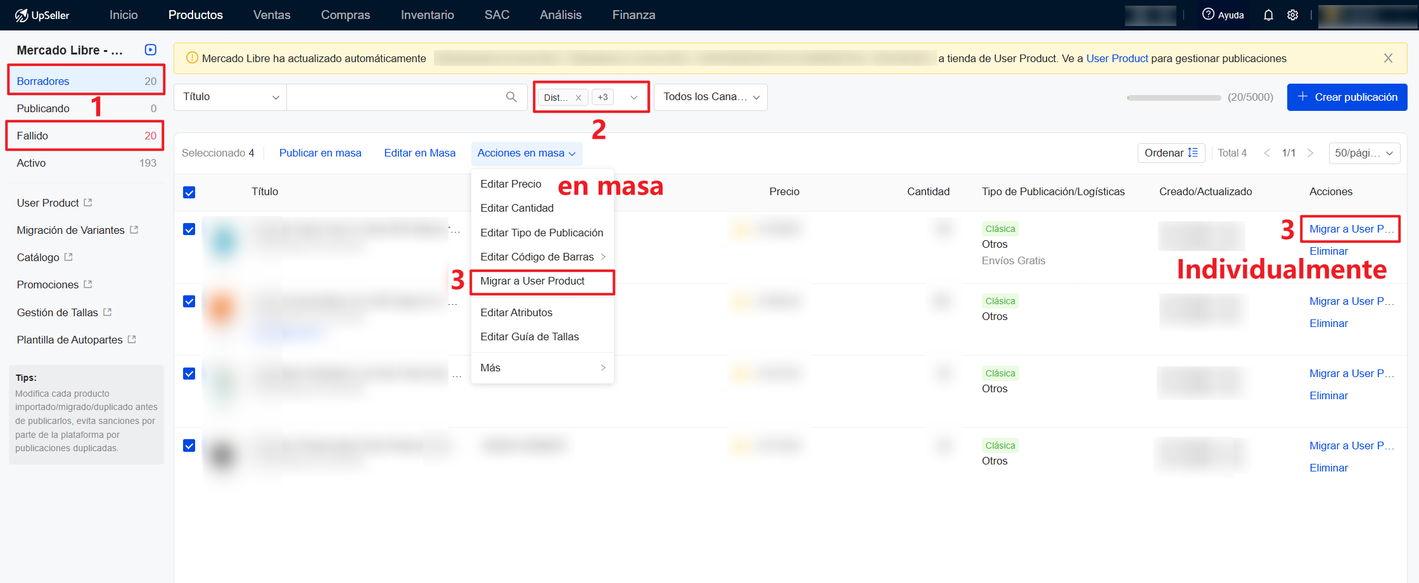Go to the previous page arrow
The height and width of the screenshot is (583, 1419).
click(x=1267, y=153)
